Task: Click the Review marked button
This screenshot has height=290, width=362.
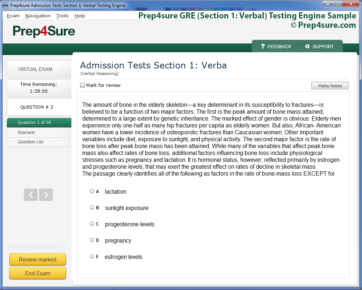Action: (x=38, y=259)
